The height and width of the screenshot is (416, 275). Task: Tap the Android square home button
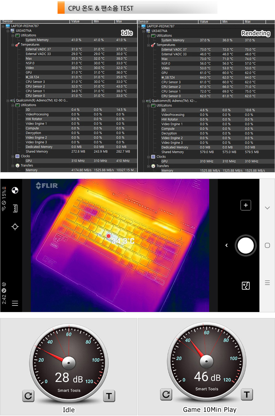[x=267, y=245]
